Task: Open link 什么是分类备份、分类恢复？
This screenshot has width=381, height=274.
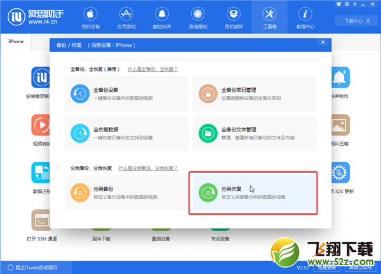Action: click(148, 168)
